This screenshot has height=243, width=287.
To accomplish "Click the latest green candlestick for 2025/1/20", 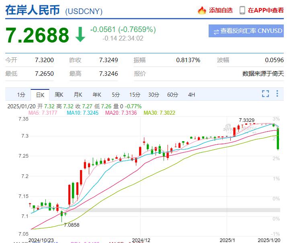I will tap(278, 139).
